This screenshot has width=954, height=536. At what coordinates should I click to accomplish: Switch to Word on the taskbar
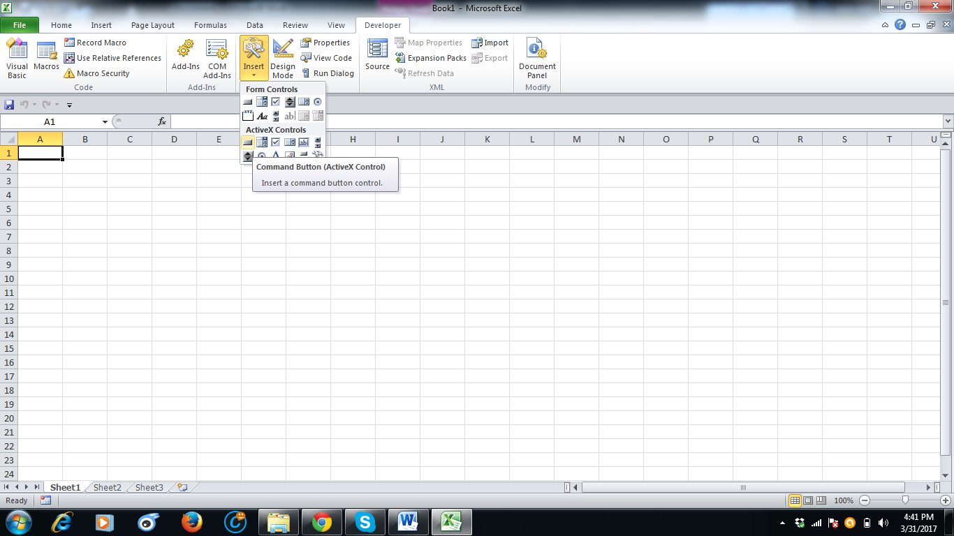tap(407, 521)
